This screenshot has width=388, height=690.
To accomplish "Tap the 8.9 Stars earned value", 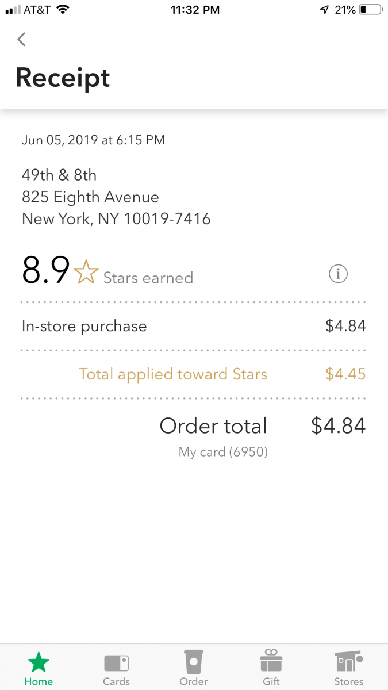I will coord(46,270).
